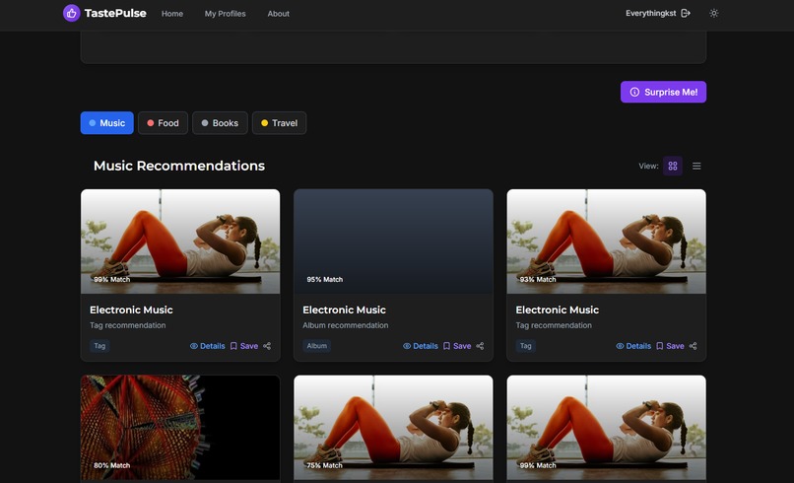Save the 95% match album recommendation
The image size is (794, 483).
[457, 346]
